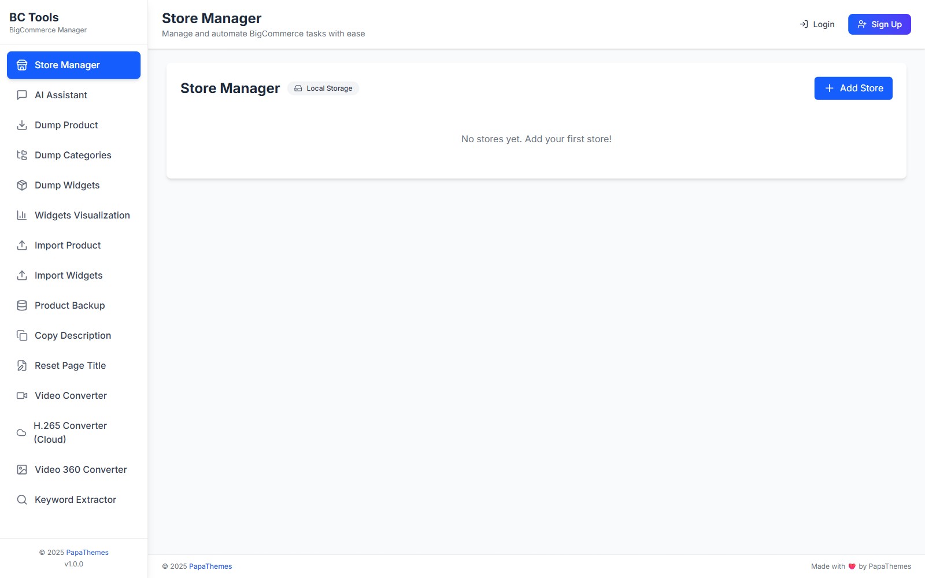Open Product Backup tool
925x578 pixels.
click(73, 306)
